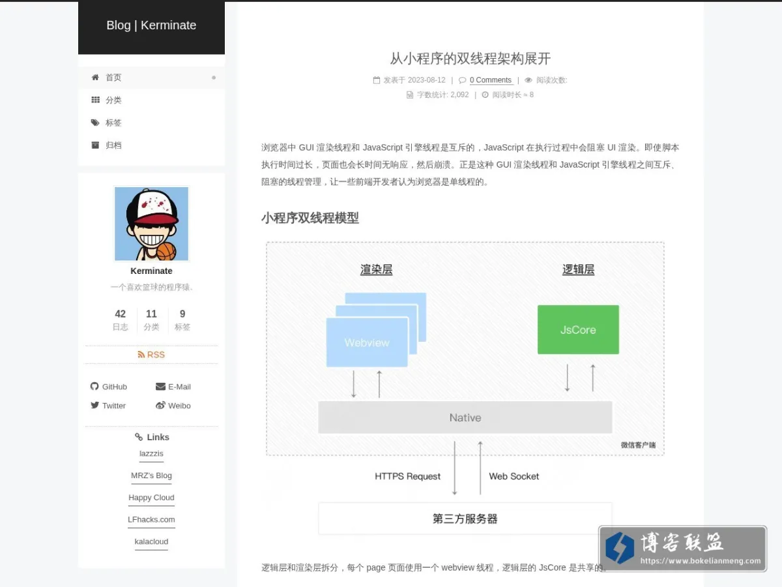Click the 9 标签 tag count
The height and width of the screenshot is (587, 782).
point(182,320)
